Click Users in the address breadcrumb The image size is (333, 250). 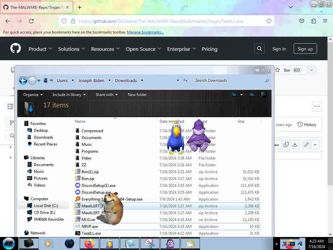coord(62,81)
